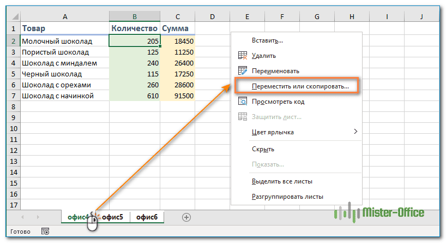Select the офис4 sheet tab

77,217
